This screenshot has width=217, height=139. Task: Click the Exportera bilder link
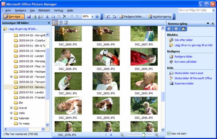click(x=184, y=83)
